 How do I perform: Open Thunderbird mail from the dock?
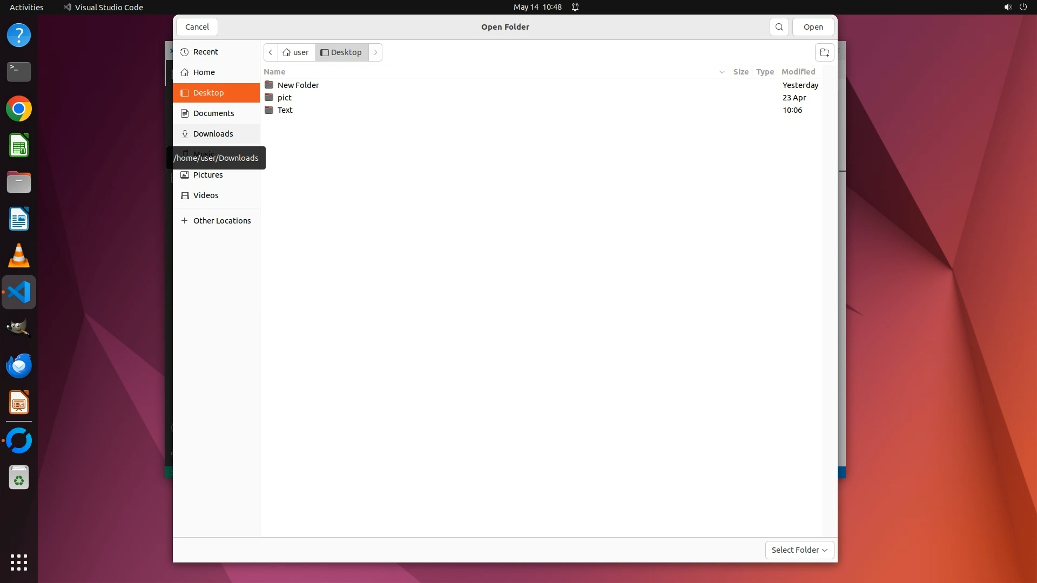19,366
